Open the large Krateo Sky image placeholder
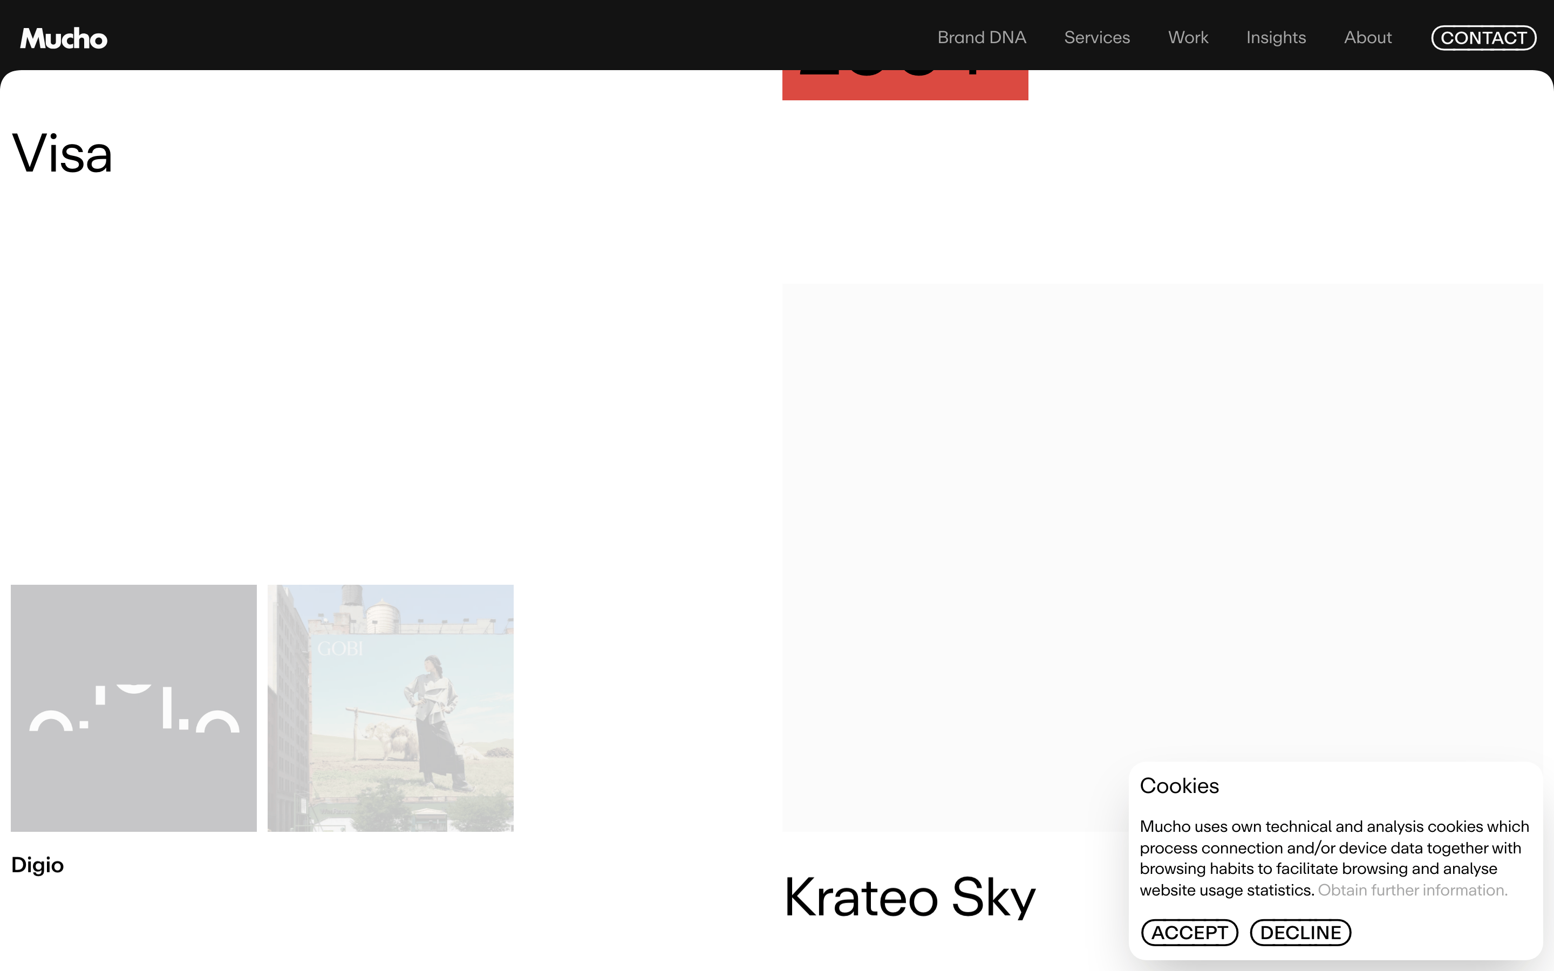 click(1162, 557)
